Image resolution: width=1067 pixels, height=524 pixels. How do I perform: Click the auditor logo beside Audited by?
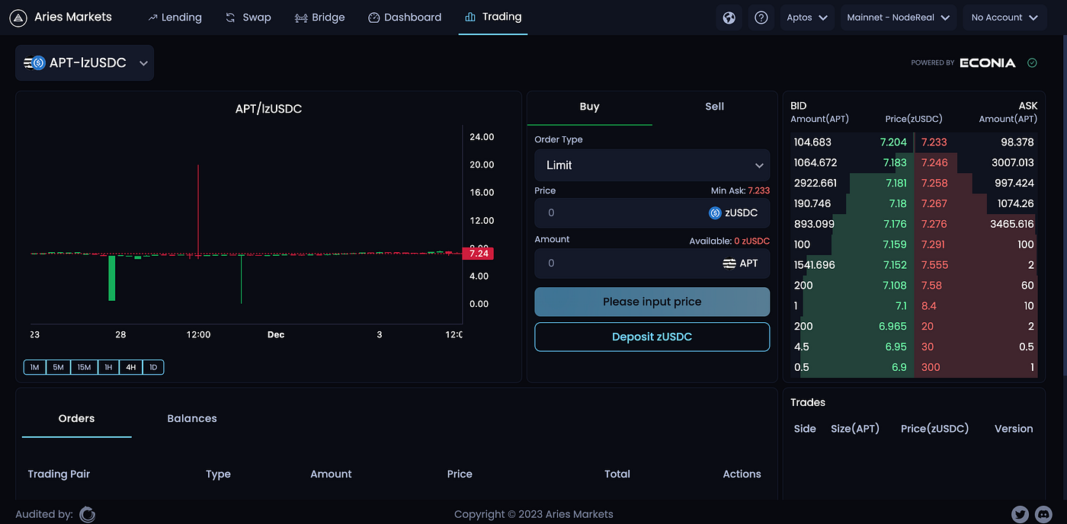[x=88, y=514]
